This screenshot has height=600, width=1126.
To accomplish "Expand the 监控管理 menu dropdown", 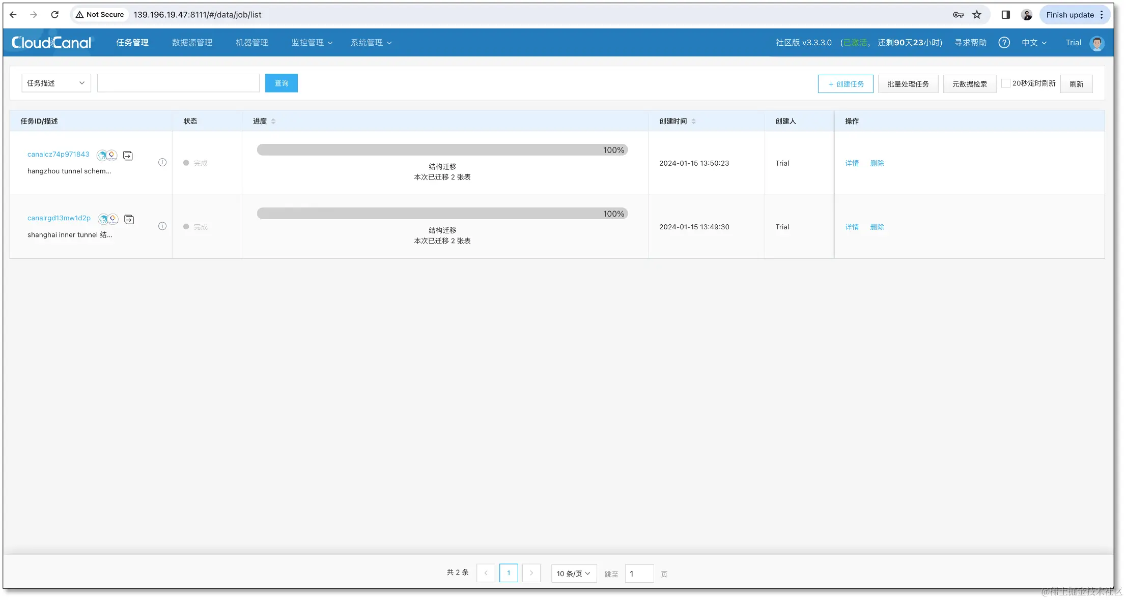I will [x=312, y=42].
